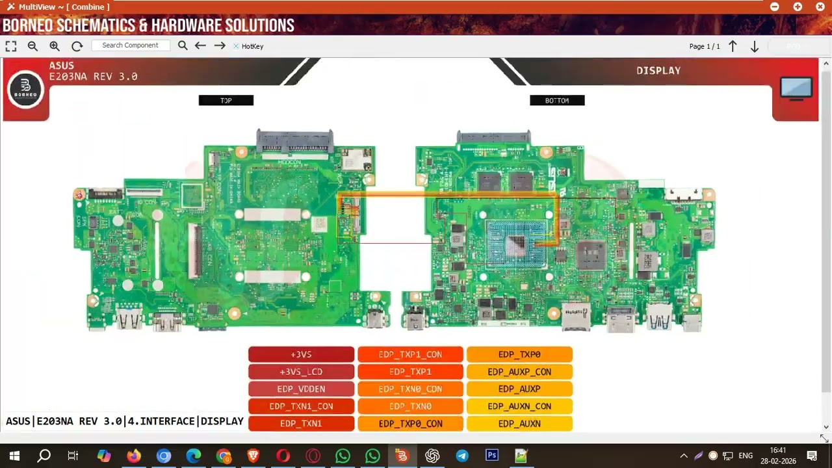Image resolution: width=832 pixels, height=468 pixels.
Task: Highlight the +3VS signal
Action: coord(301,354)
